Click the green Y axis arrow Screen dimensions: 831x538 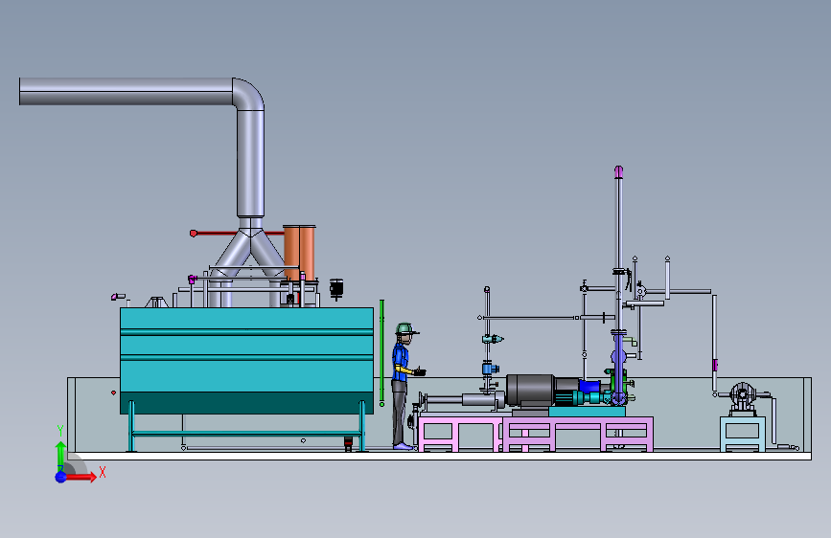(x=61, y=455)
